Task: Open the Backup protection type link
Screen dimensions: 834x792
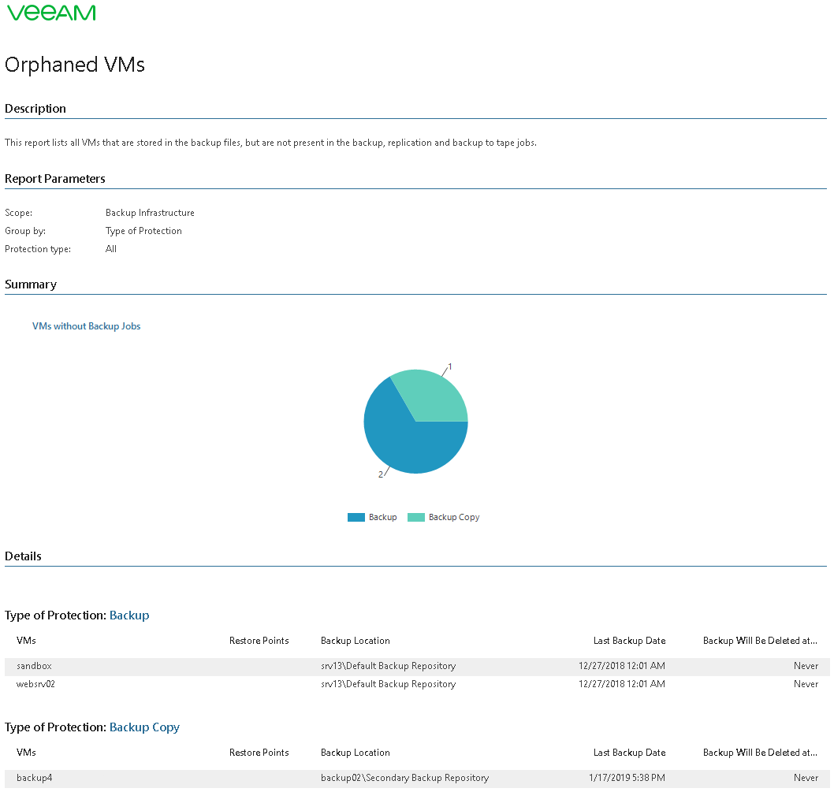Action: tap(129, 615)
